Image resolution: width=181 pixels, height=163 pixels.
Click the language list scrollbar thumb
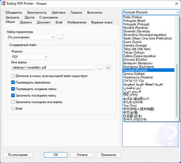click(177, 90)
